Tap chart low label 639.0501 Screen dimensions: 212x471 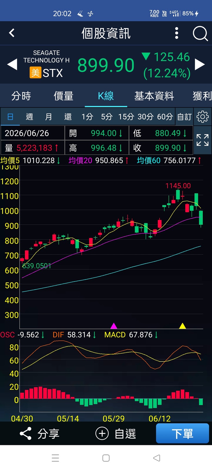pos(36,266)
